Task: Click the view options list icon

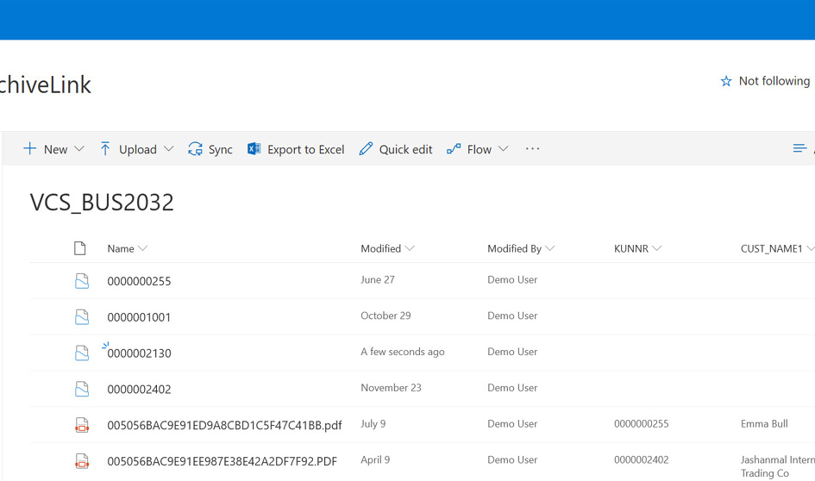Action: click(x=799, y=149)
